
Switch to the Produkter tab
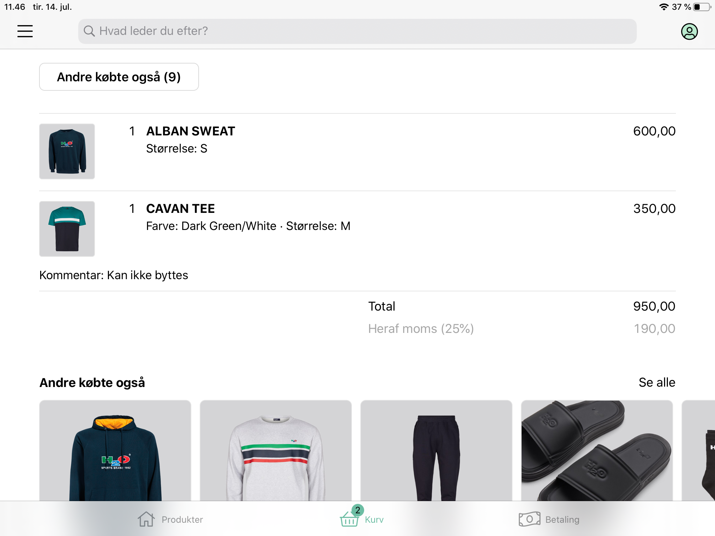(182, 520)
